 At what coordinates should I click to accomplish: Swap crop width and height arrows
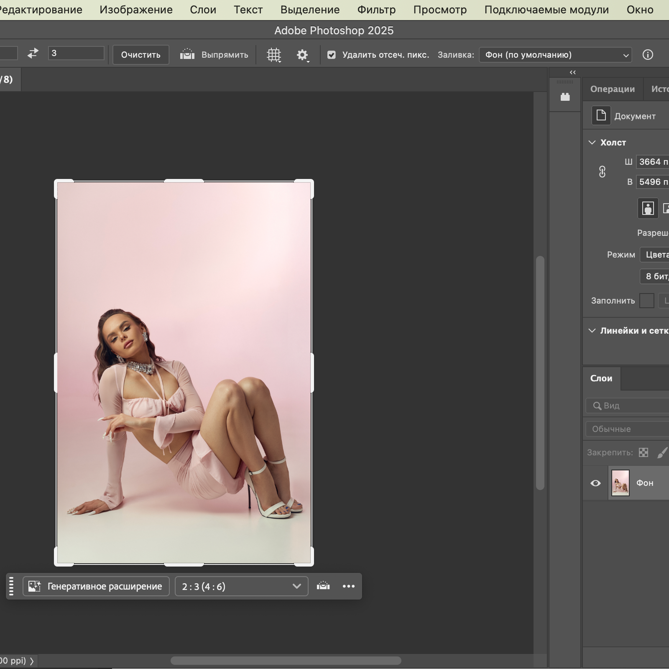pyautogui.click(x=33, y=54)
